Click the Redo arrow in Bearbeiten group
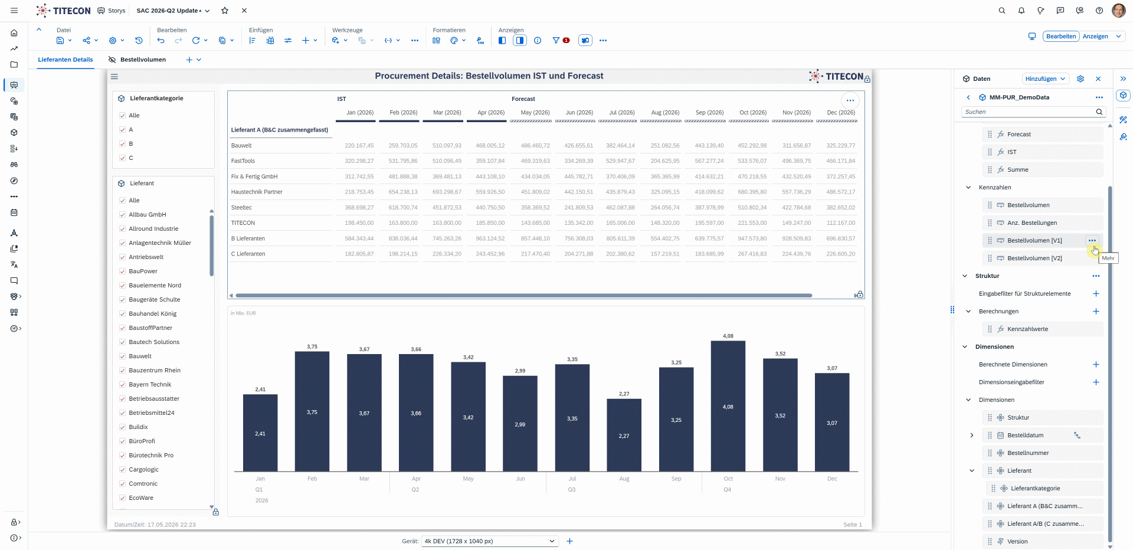1133x550 pixels. pyautogui.click(x=178, y=41)
